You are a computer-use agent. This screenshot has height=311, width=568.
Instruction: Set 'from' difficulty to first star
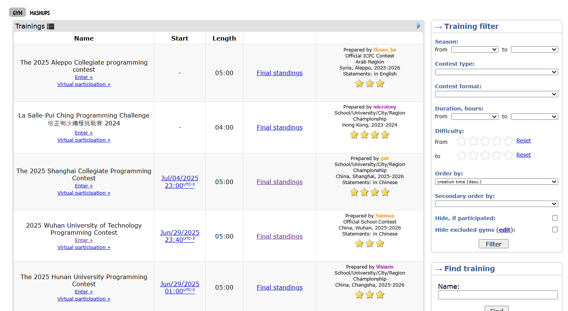[461, 141]
